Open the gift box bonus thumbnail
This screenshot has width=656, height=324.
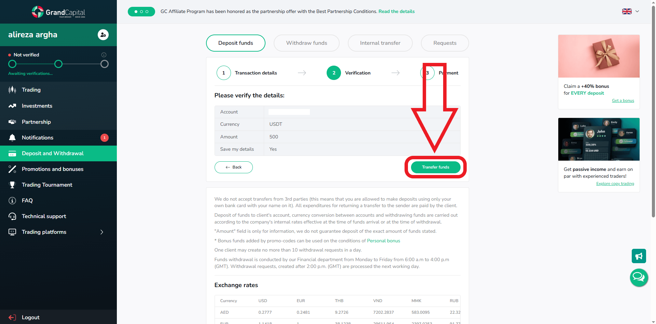599,56
